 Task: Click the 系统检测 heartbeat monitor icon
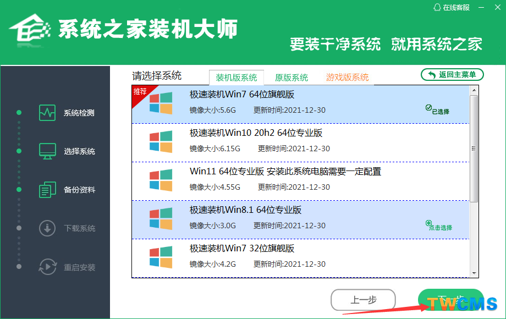(x=47, y=113)
